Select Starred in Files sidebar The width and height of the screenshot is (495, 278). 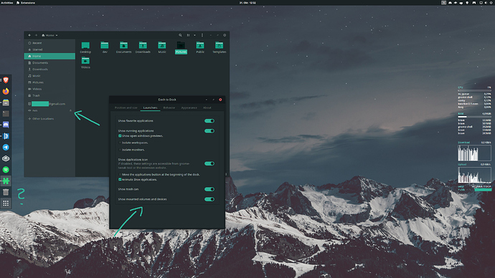49,49
